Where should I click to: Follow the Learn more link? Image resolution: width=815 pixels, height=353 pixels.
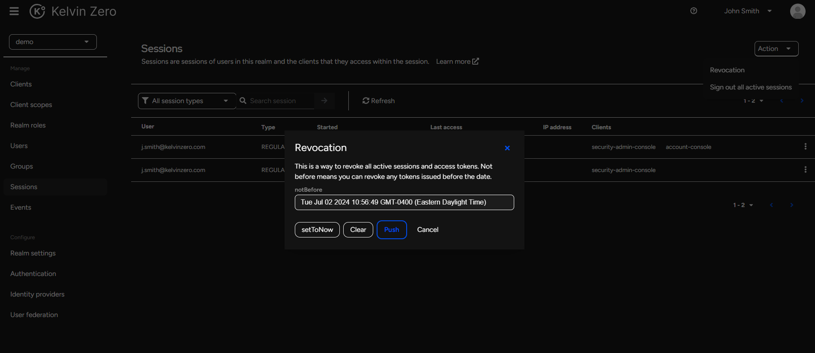coord(457,62)
